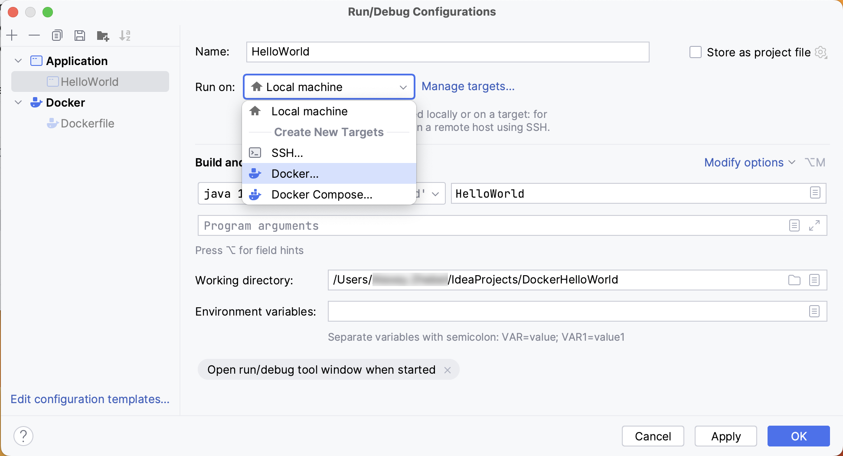This screenshot has height=456, width=843.
Task: Create a new folder for configurations
Action: tap(102, 36)
